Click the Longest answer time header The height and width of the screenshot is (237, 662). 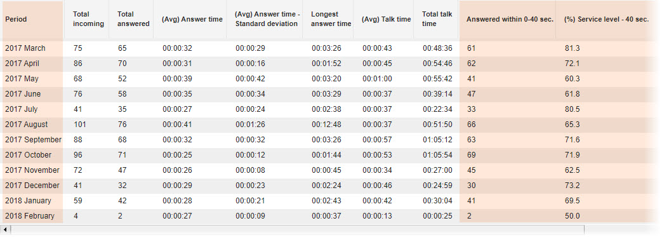[x=331, y=19]
